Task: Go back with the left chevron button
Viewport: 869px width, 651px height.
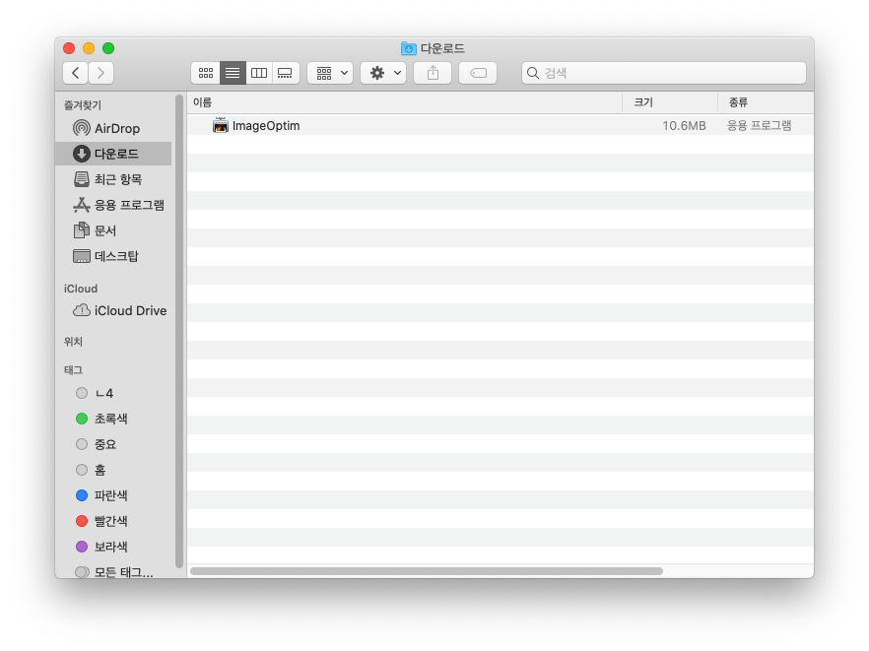Action: coord(75,73)
